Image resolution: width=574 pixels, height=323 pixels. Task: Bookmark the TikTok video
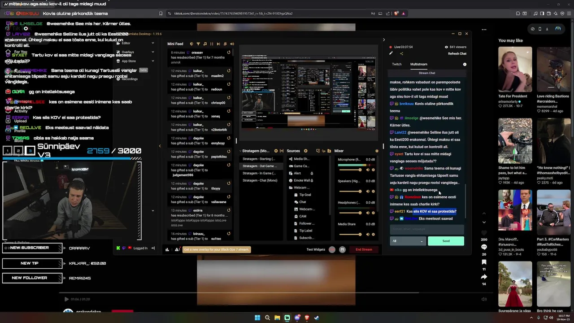484,262
